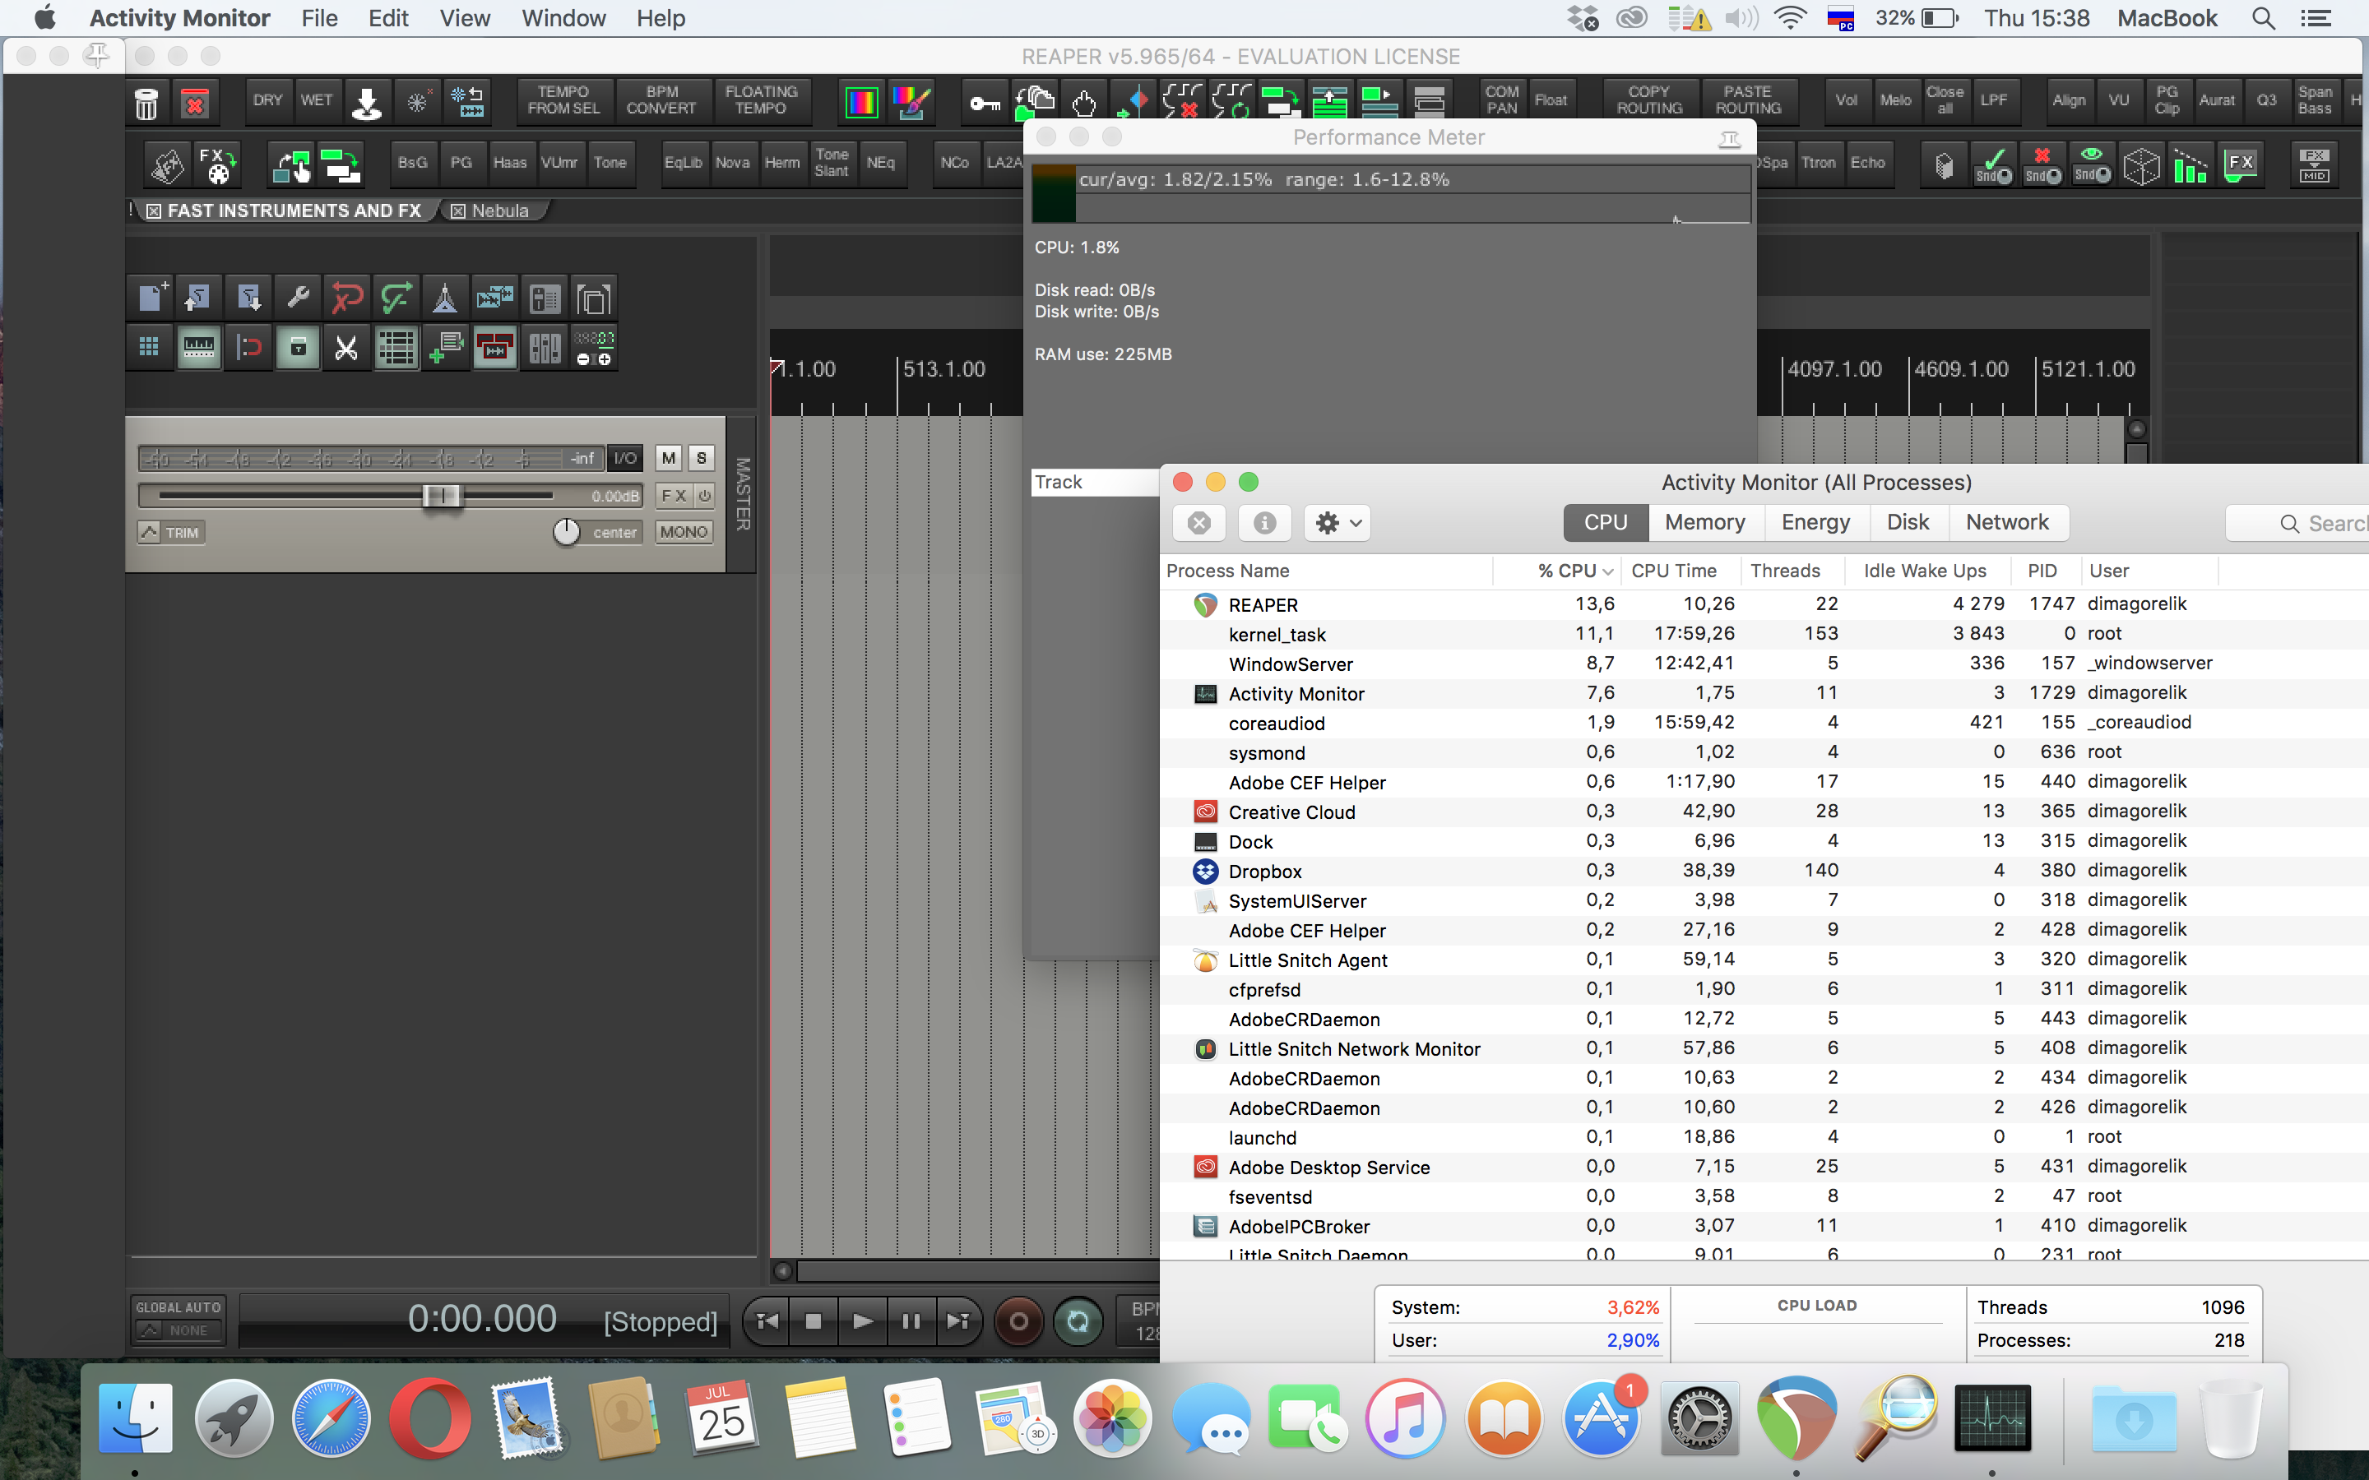
Task: Open the gear action dropdown
Action: point(1337,523)
